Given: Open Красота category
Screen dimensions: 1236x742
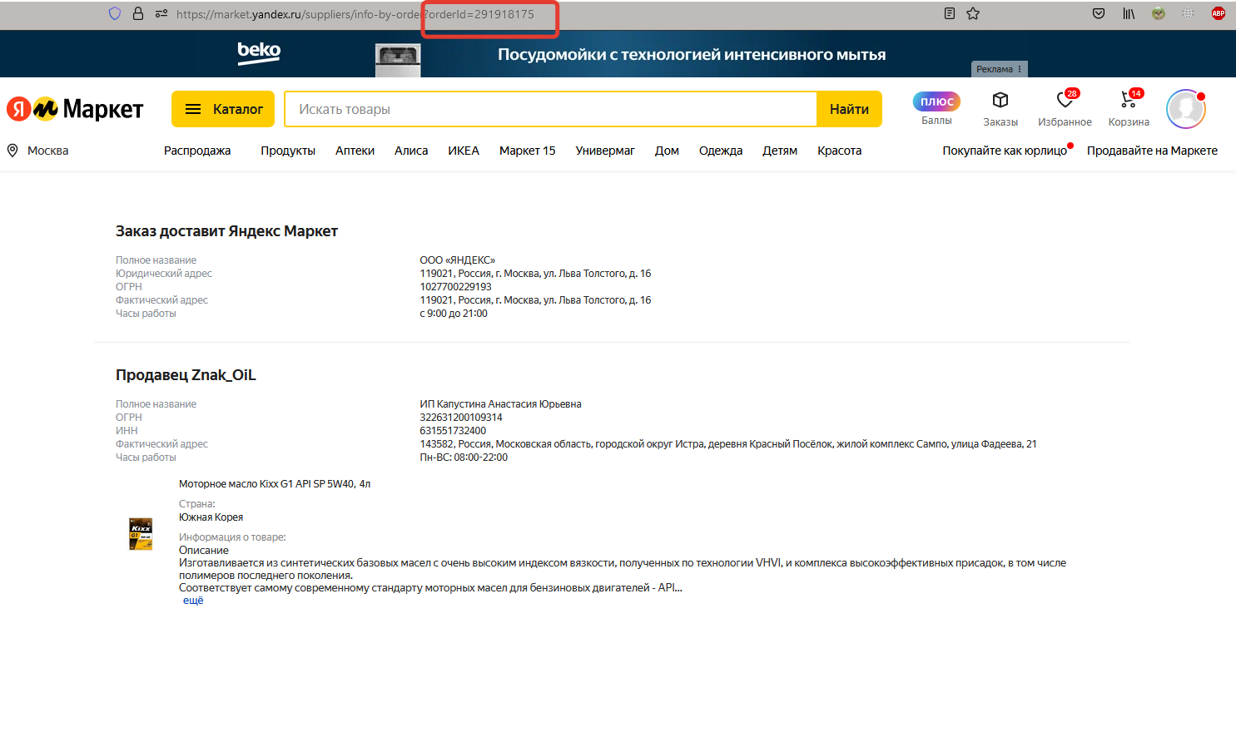Looking at the screenshot, I should coord(840,151).
